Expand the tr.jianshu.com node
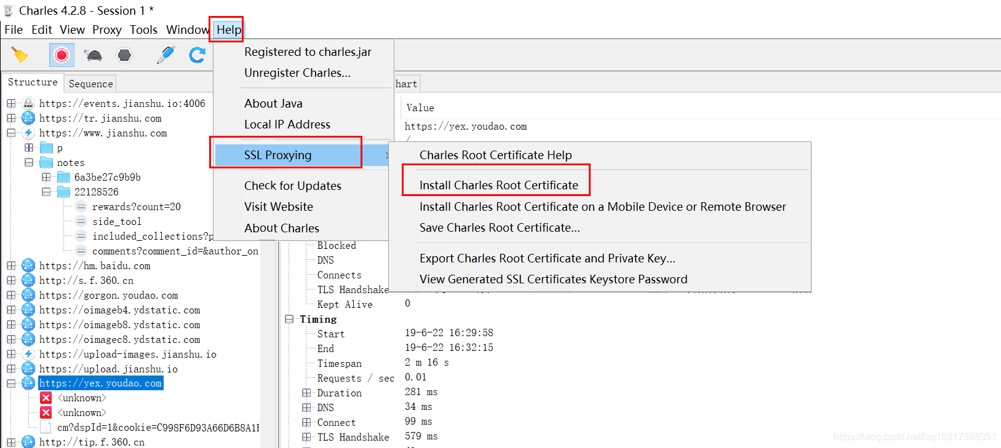Viewport: 1001px width, 448px height. coord(11,118)
